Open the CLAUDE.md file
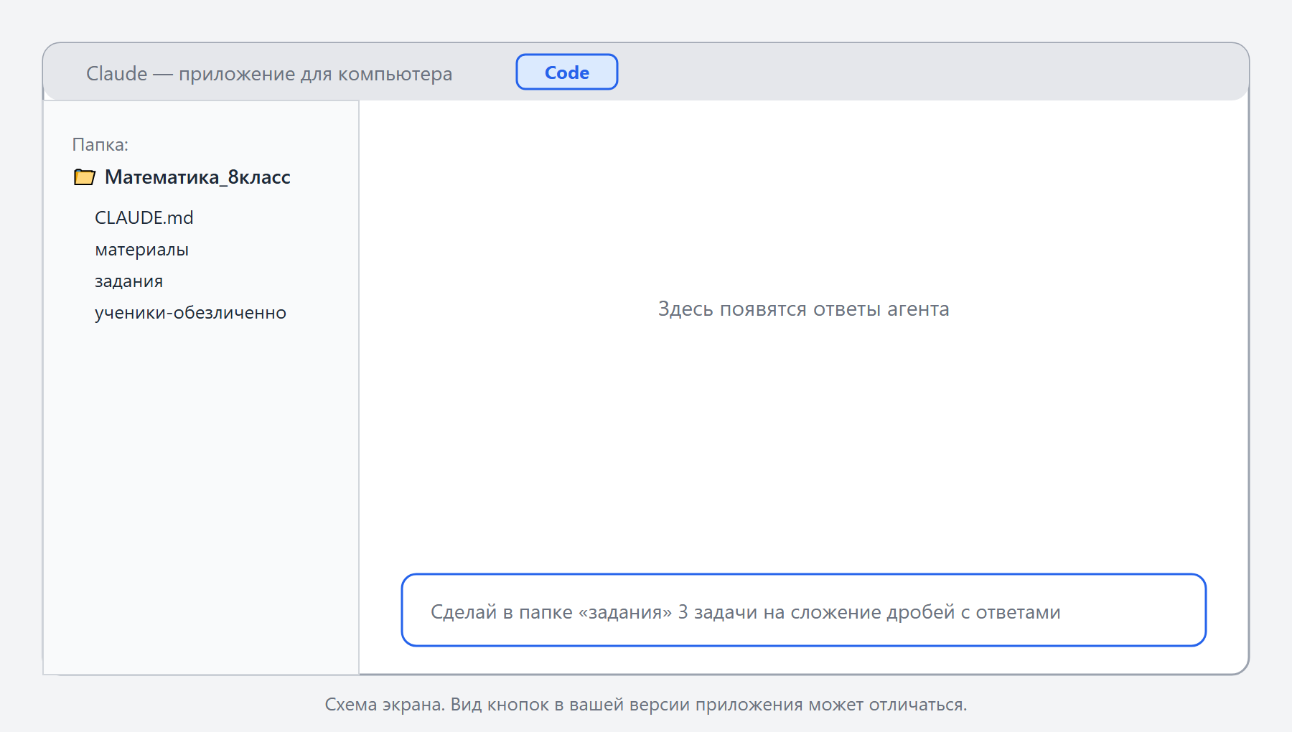This screenshot has height=732, width=1292. tap(144, 217)
